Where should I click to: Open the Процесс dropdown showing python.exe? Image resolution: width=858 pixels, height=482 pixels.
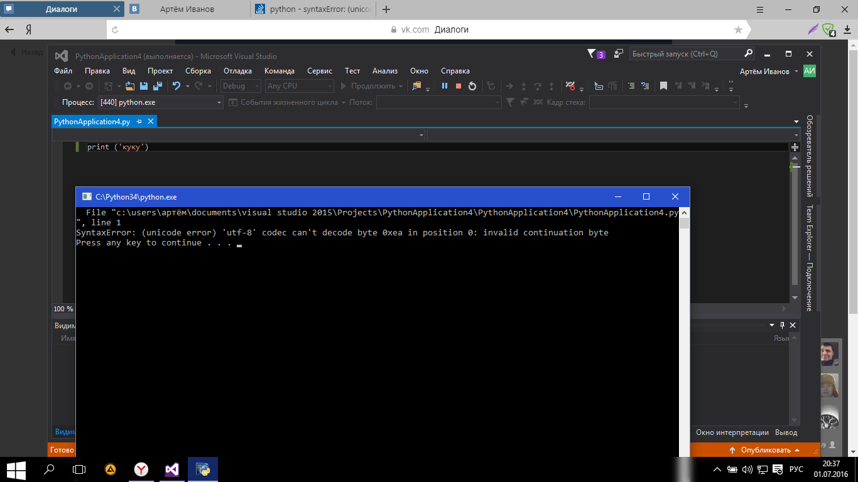[160, 102]
